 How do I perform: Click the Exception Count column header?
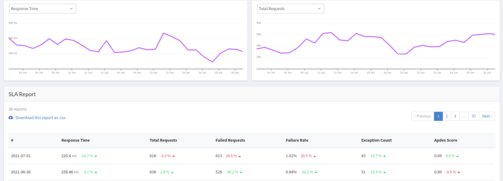pos(376,140)
